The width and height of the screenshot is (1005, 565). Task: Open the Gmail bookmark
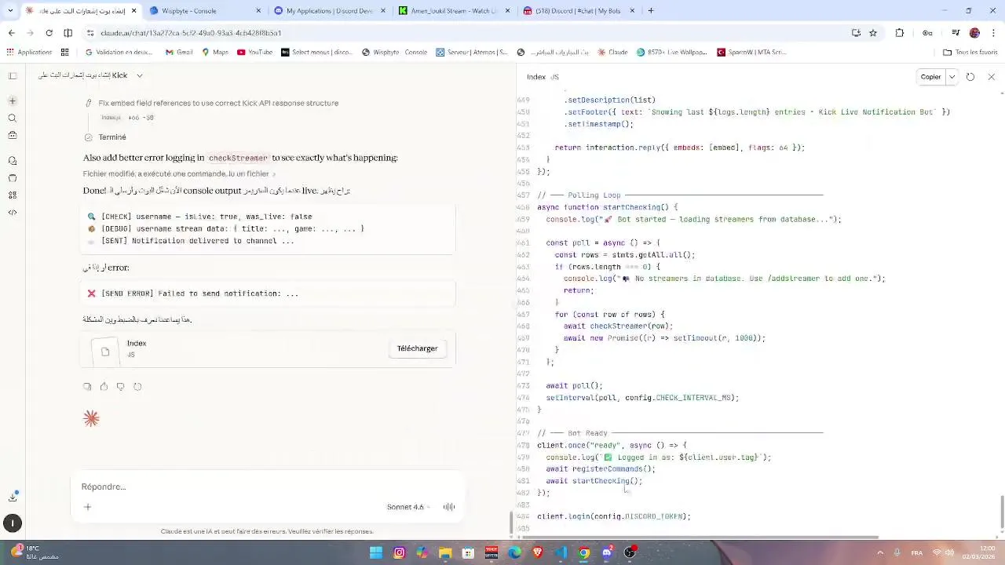pyautogui.click(x=179, y=53)
